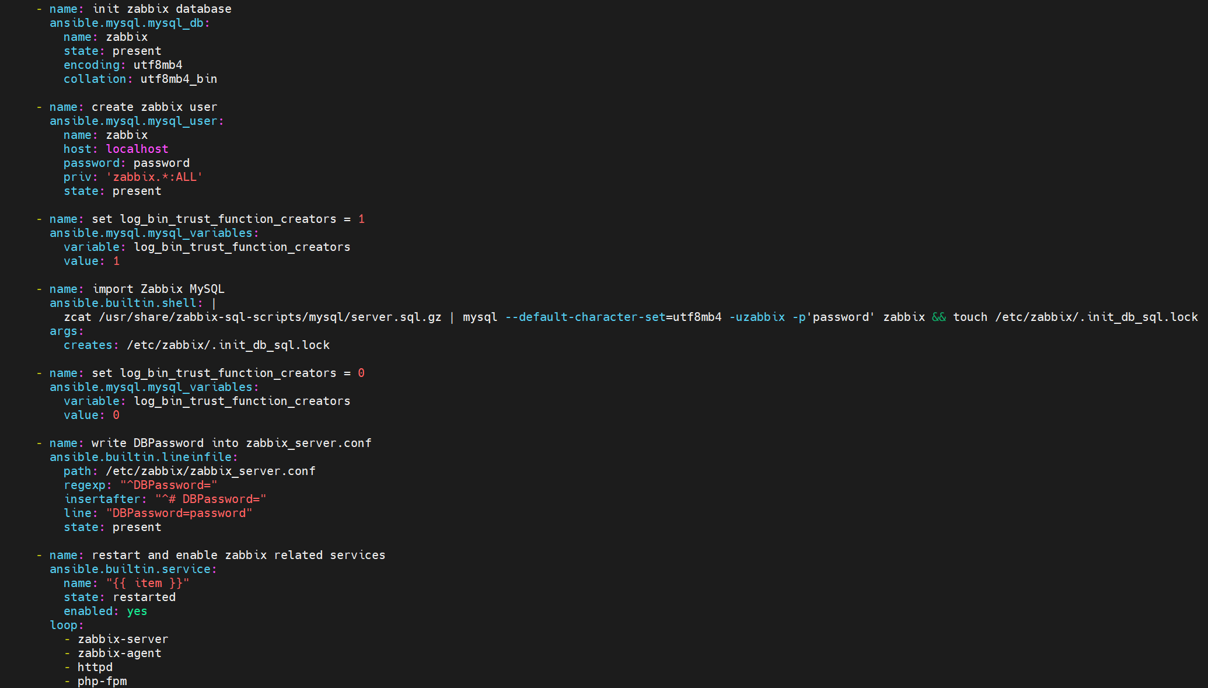Select the 'localhost' host value
Viewport: 1208px width, 688px height.
(137, 149)
